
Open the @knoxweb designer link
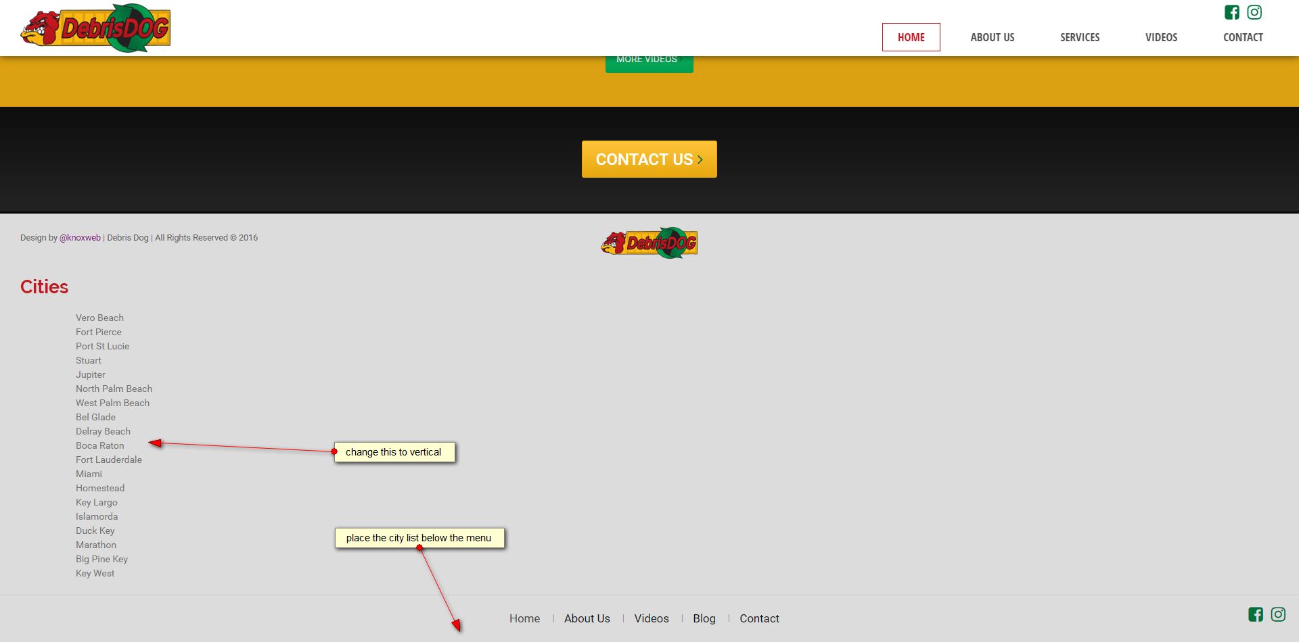click(x=80, y=238)
